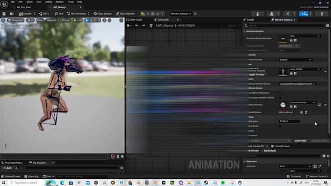This screenshot has height=186, width=331.
Task: Open the ChaosClothingSimulationFactory dropdown
Action: click(x=297, y=84)
